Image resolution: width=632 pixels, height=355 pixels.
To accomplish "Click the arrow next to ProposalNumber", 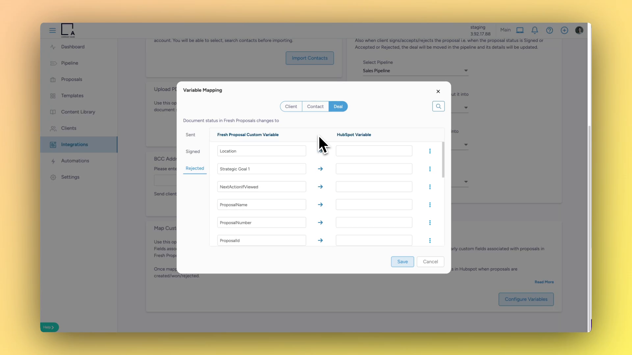I will (x=320, y=223).
